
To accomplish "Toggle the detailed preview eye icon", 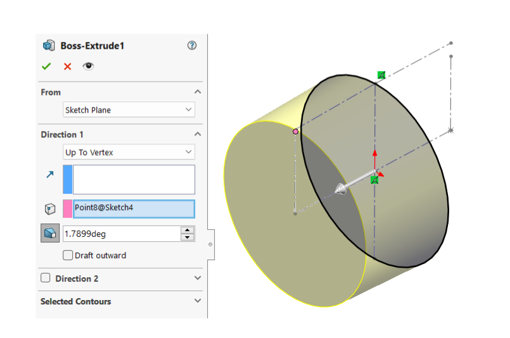I will coord(88,66).
